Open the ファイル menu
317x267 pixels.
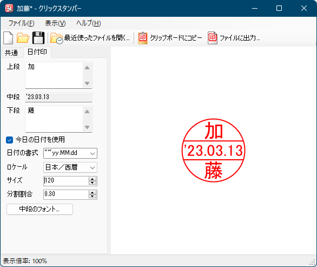click(21, 23)
